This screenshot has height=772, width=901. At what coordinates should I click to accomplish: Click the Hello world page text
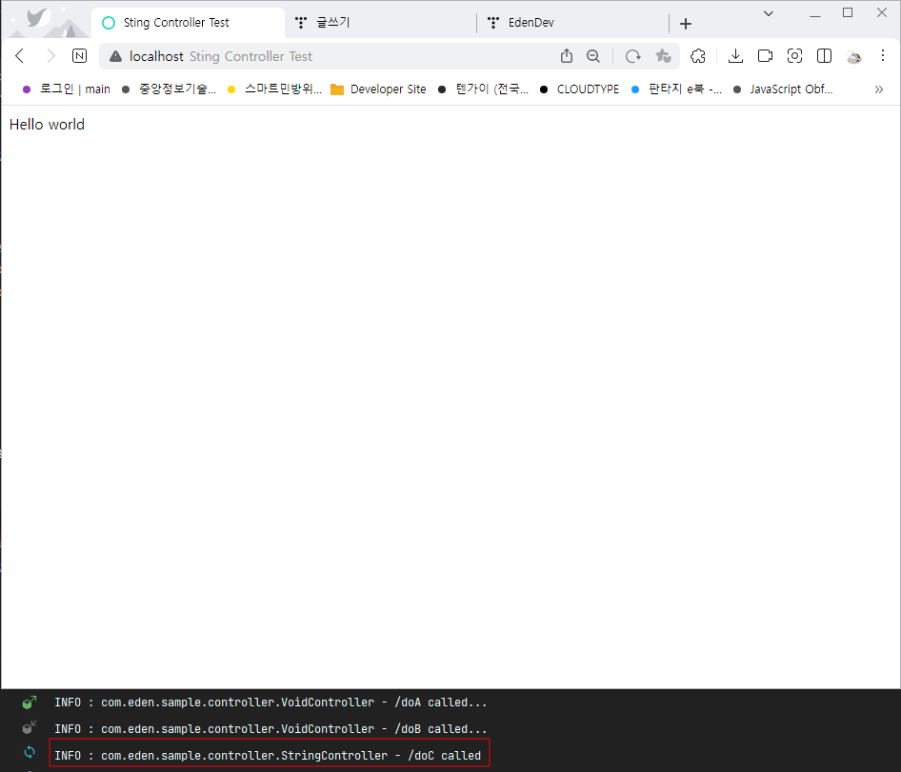tap(47, 125)
